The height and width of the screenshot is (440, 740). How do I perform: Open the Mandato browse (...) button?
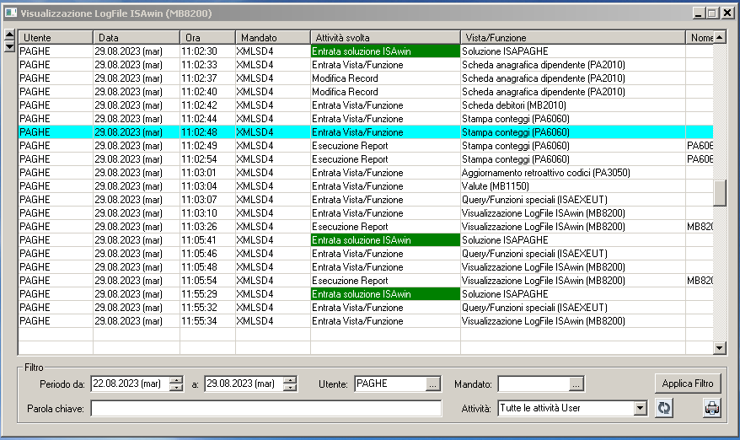pos(576,384)
